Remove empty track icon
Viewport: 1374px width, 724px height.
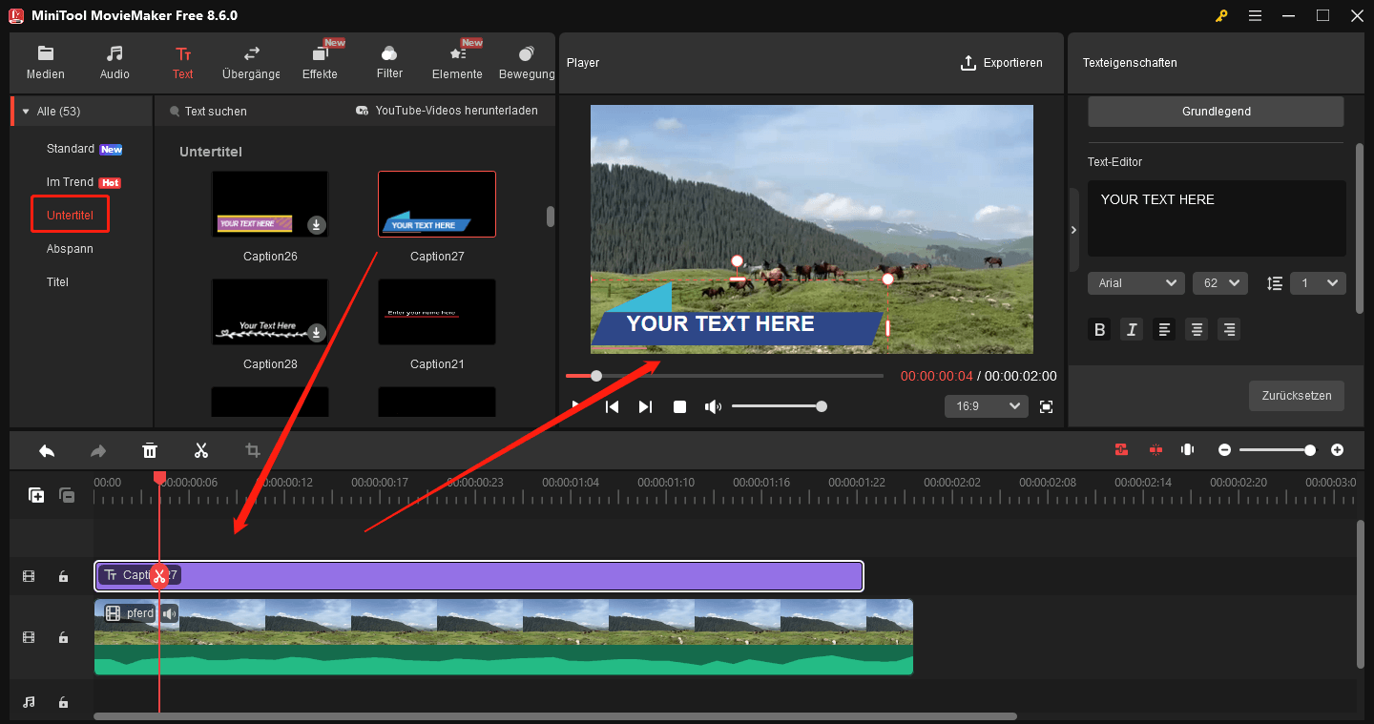67,495
